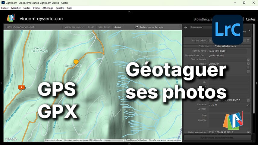Click the arrow button beside GPS coordinates

point(248,101)
